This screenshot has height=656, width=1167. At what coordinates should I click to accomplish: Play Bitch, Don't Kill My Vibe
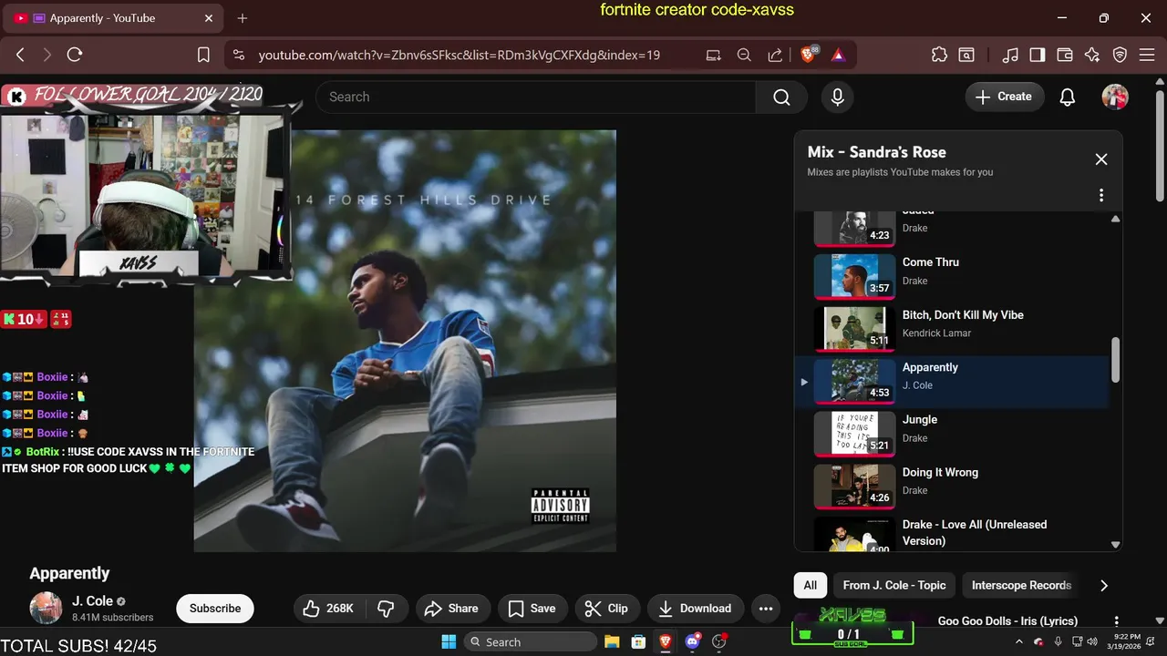953,329
